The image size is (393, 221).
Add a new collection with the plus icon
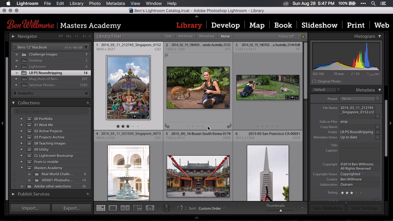click(x=88, y=103)
